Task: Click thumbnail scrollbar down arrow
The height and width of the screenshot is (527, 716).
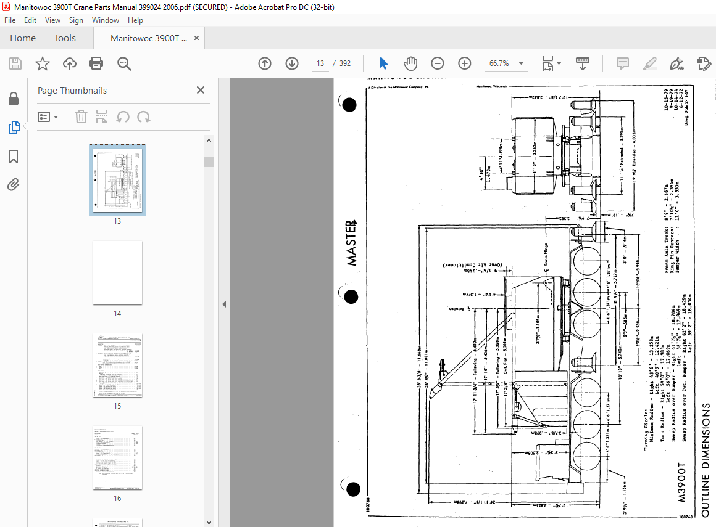Action: pyautogui.click(x=209, y=523)
